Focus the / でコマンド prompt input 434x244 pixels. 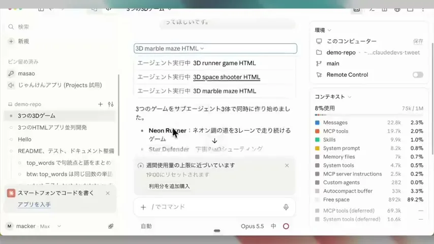(214, 207)
